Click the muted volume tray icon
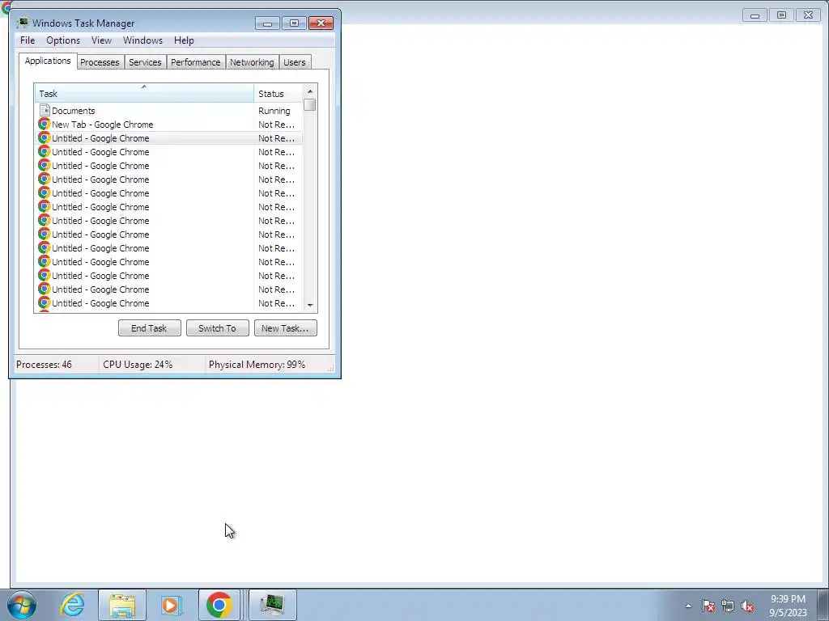829x621 pixels. pyautogui.click(x=747, y=606)
